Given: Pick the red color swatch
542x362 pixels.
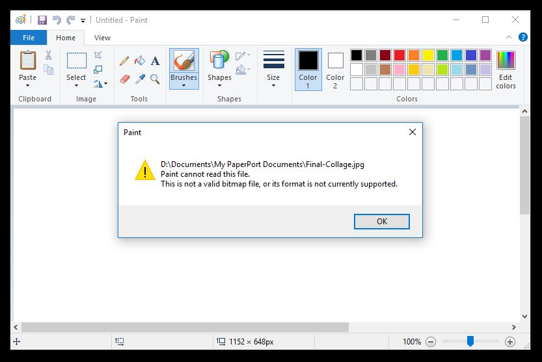Looking at the screenshot, I should click(400, 55).
